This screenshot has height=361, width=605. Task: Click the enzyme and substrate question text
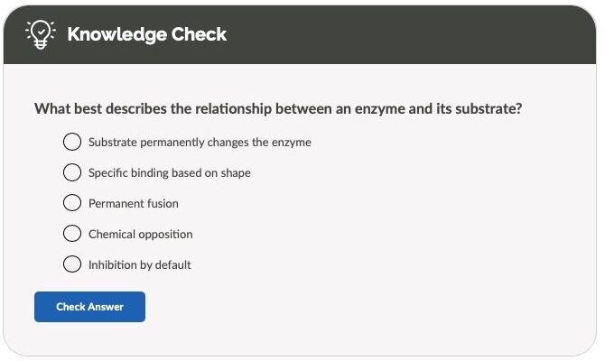point(278,109)
